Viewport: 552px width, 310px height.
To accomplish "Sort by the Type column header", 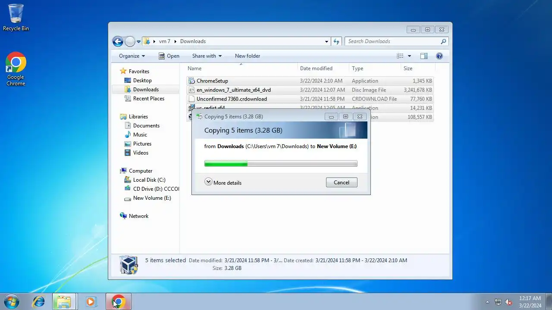I will [375, 68].
